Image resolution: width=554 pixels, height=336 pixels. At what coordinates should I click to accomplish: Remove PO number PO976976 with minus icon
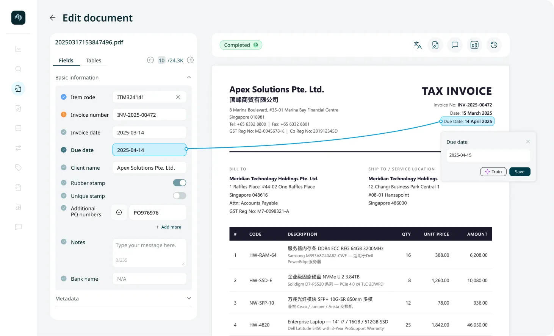coord(119,213)
